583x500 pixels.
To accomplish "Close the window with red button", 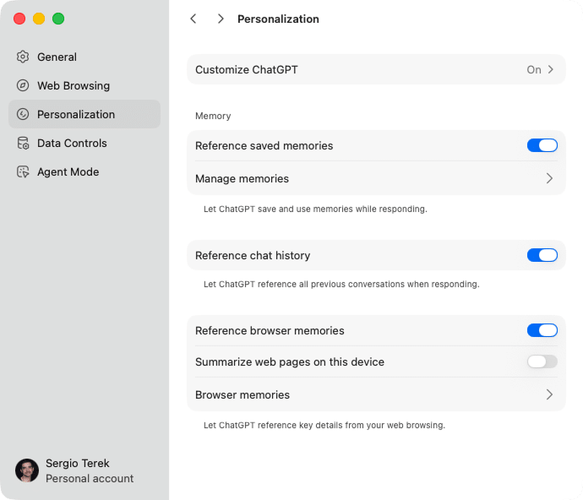I will (19, 19).
